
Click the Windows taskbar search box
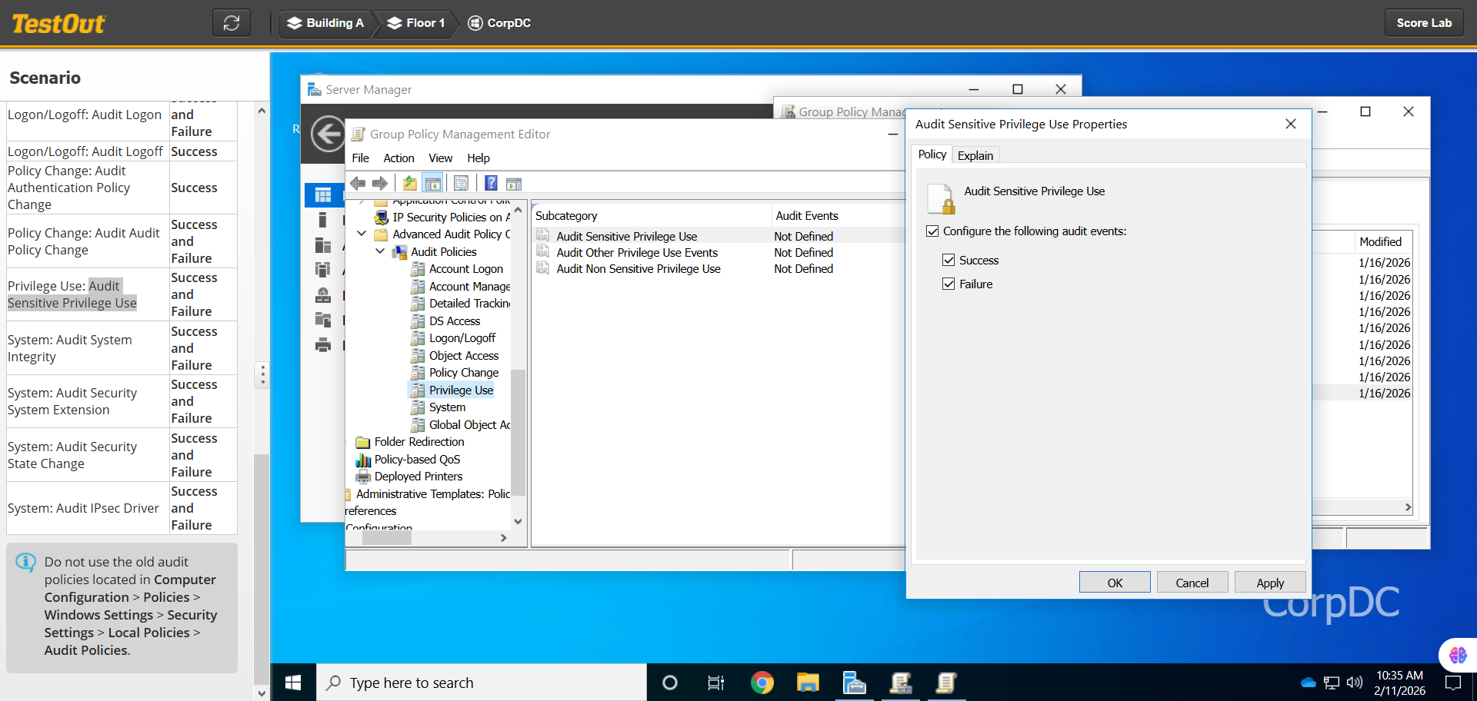pyautogui.click(x=481, y=683)
